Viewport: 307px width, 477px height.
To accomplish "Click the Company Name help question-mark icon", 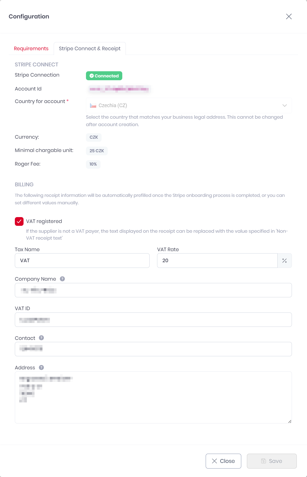I will pyautogui.click(x=62, y=279).
